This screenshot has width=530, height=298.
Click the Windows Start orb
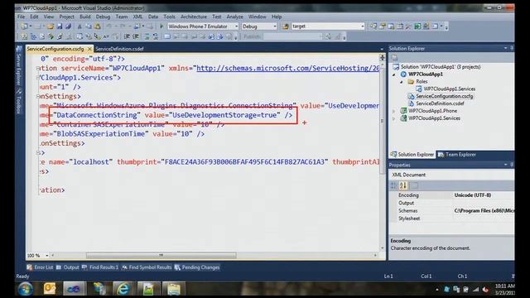pyautogui.click(x=26, y=289)
